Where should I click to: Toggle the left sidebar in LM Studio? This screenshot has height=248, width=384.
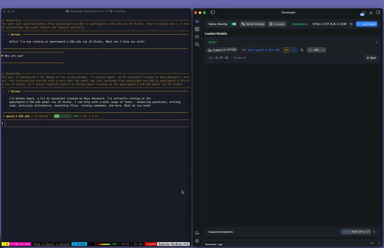(x=213, y=12)
